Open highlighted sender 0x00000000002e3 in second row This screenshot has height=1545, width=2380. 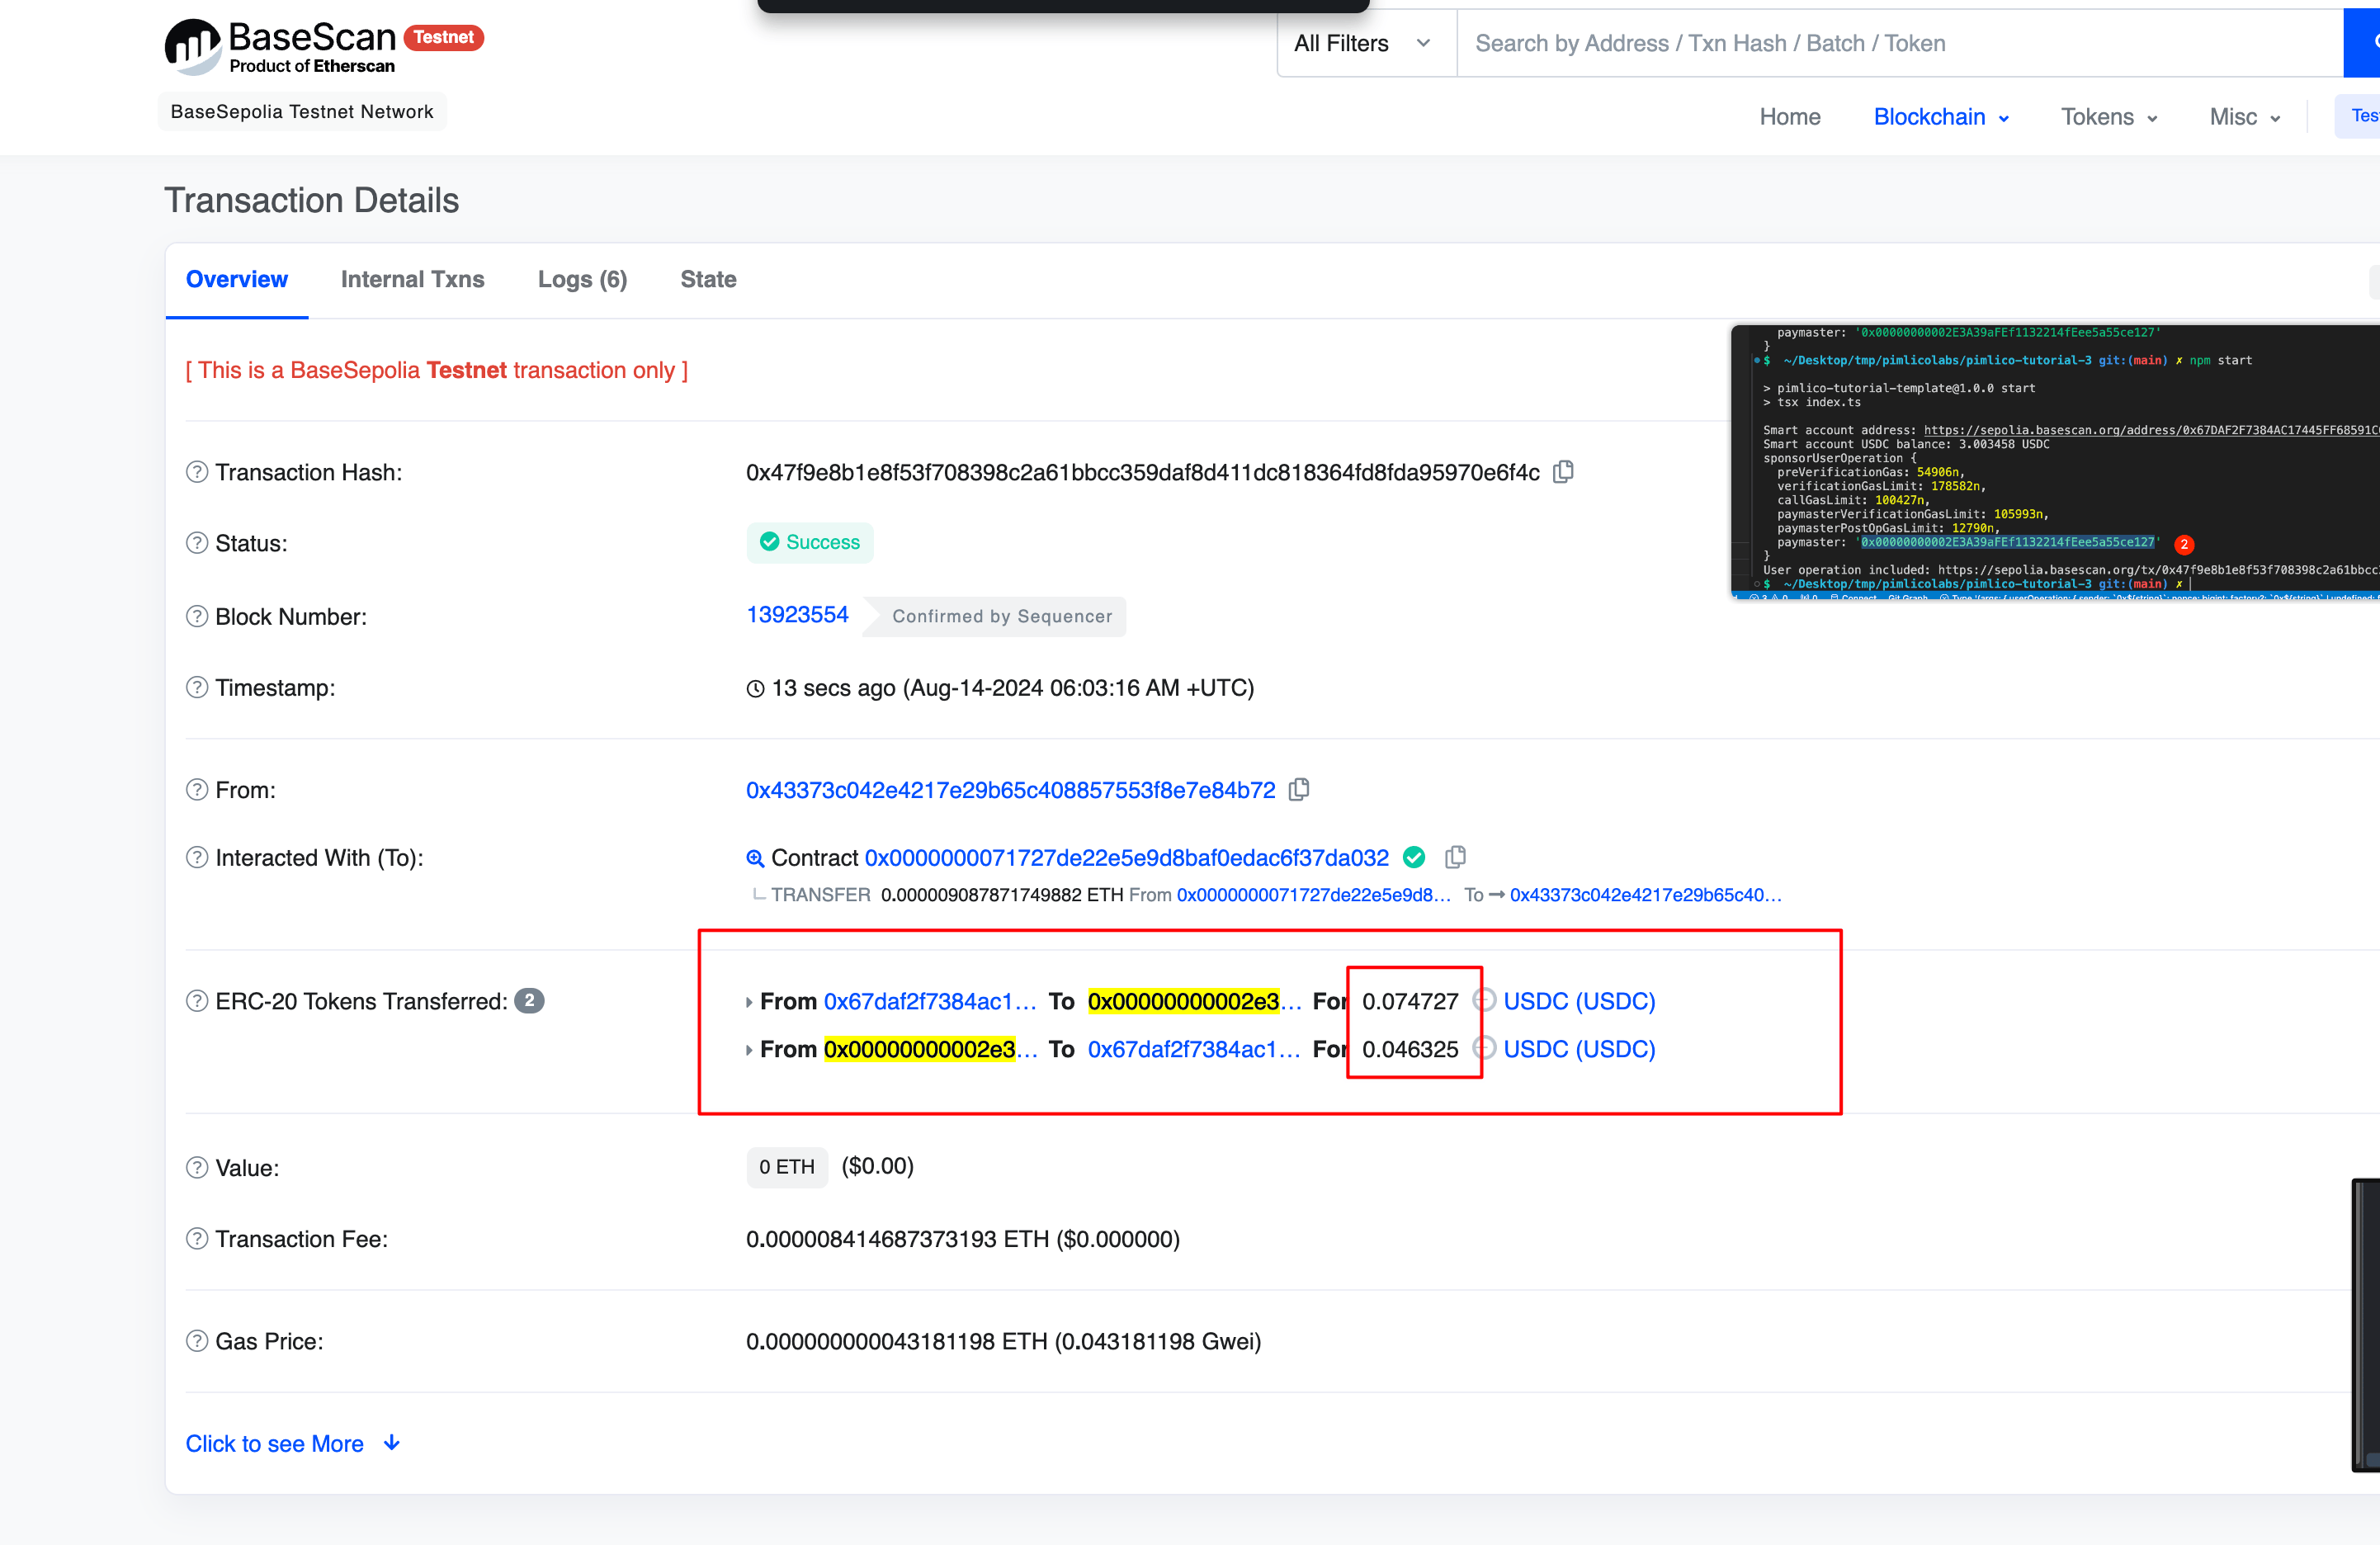[x=930, y=1049]
